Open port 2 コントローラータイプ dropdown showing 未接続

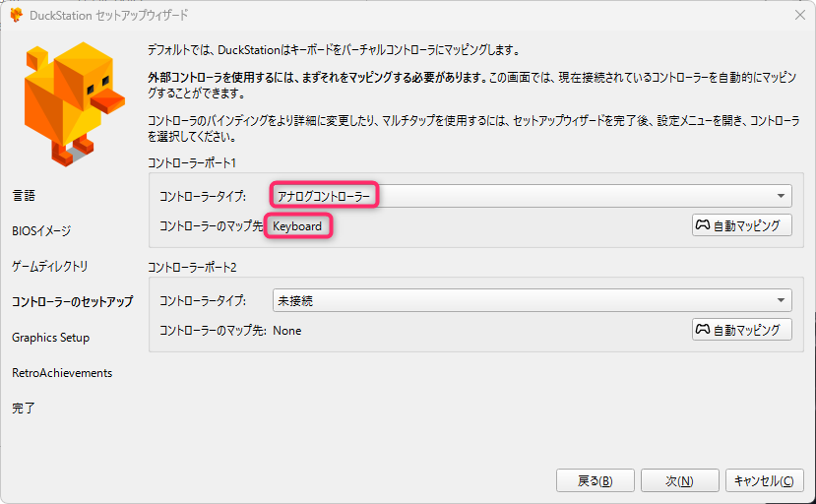click(x=532, y=300)
